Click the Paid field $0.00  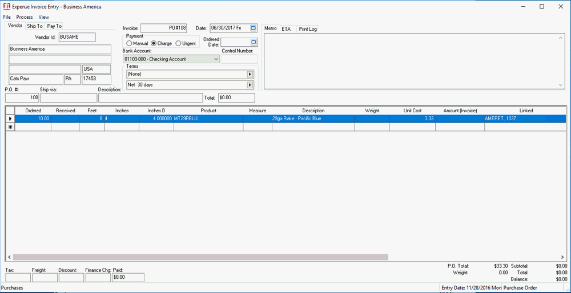[128, 278]
